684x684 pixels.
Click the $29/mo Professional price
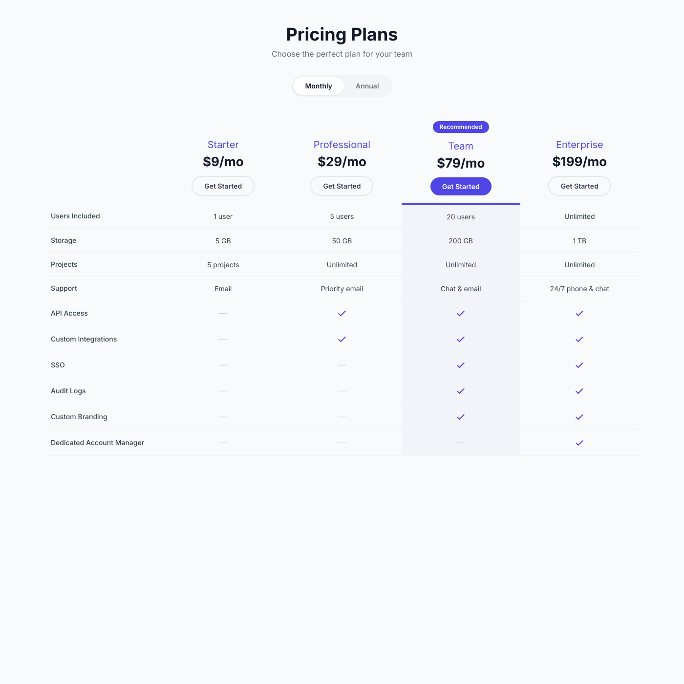[x=342, y=162]
